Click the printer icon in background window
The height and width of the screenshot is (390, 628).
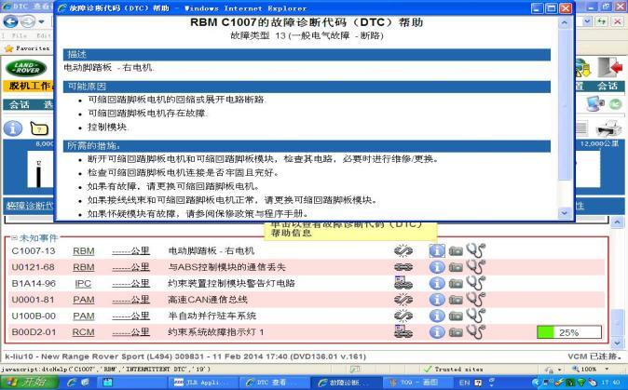[608, 128]
